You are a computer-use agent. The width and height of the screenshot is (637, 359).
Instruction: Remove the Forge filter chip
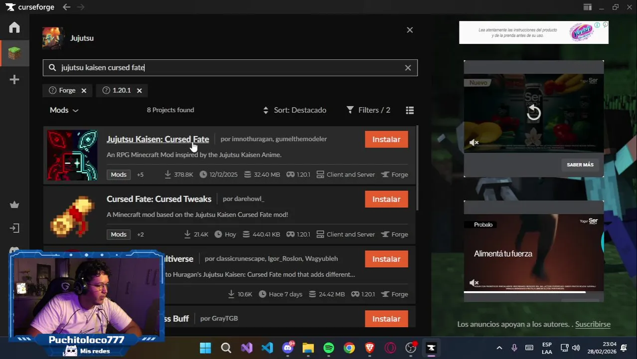click(x=84, y=90)
